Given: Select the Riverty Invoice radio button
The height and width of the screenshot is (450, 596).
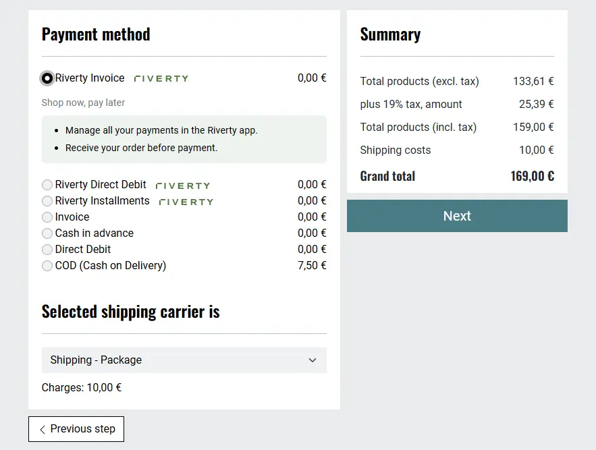Looking at the screenshot, I should (x=47, y=78).
